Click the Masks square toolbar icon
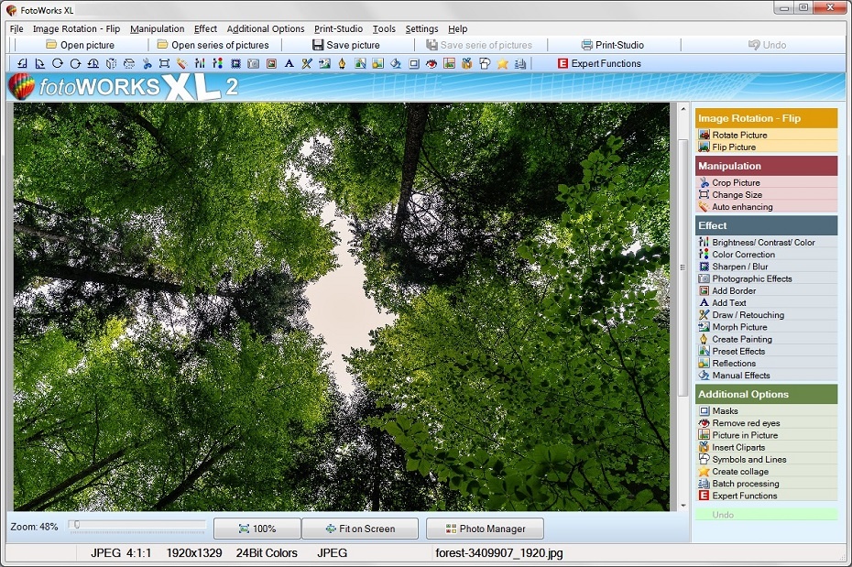 tap(413, 63)
